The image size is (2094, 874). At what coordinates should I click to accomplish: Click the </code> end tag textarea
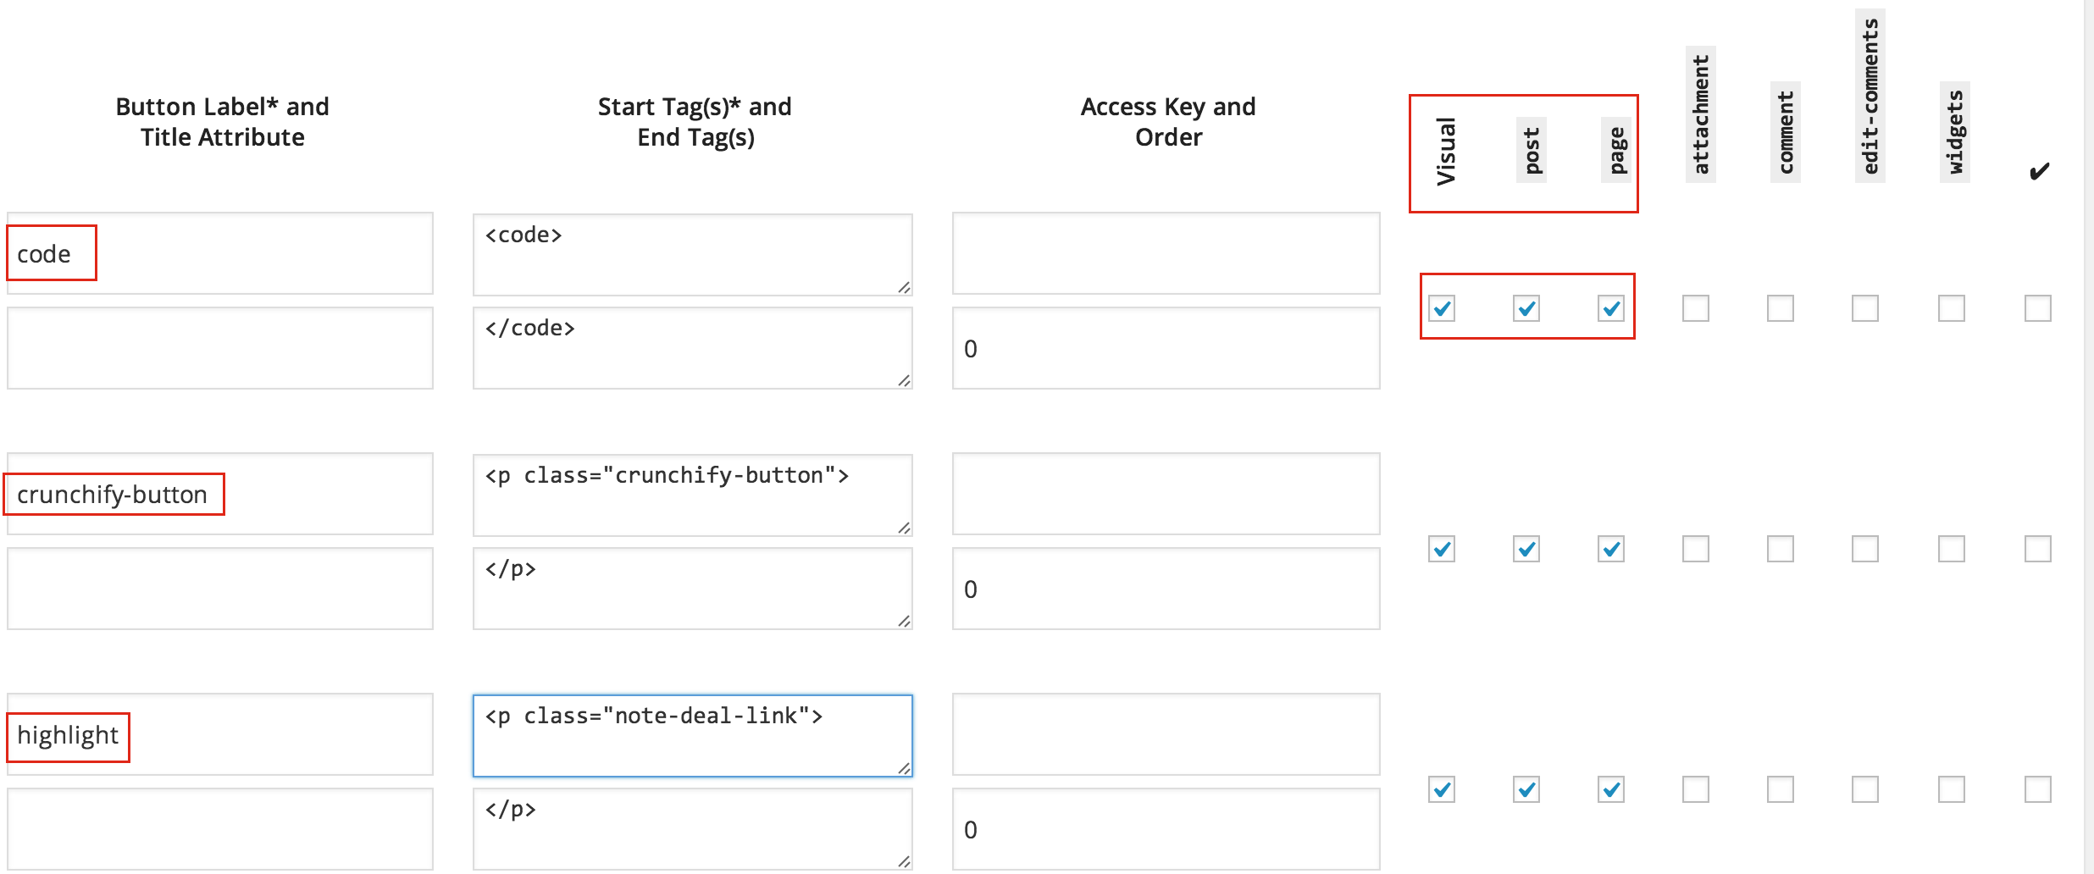click(691, 348)
